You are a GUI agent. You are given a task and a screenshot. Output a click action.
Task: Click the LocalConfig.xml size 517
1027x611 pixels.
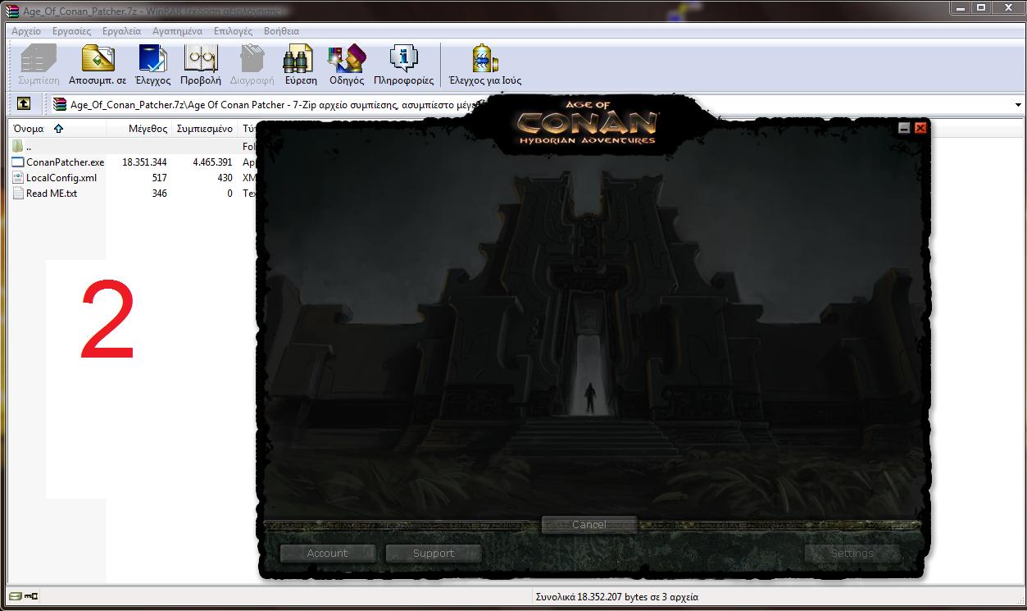click(x=159, y=178)
